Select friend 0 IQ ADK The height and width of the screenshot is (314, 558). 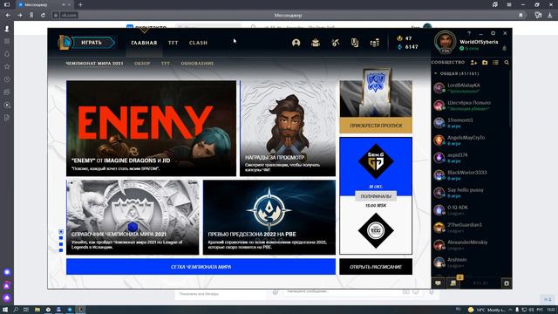tap(471, 210)
